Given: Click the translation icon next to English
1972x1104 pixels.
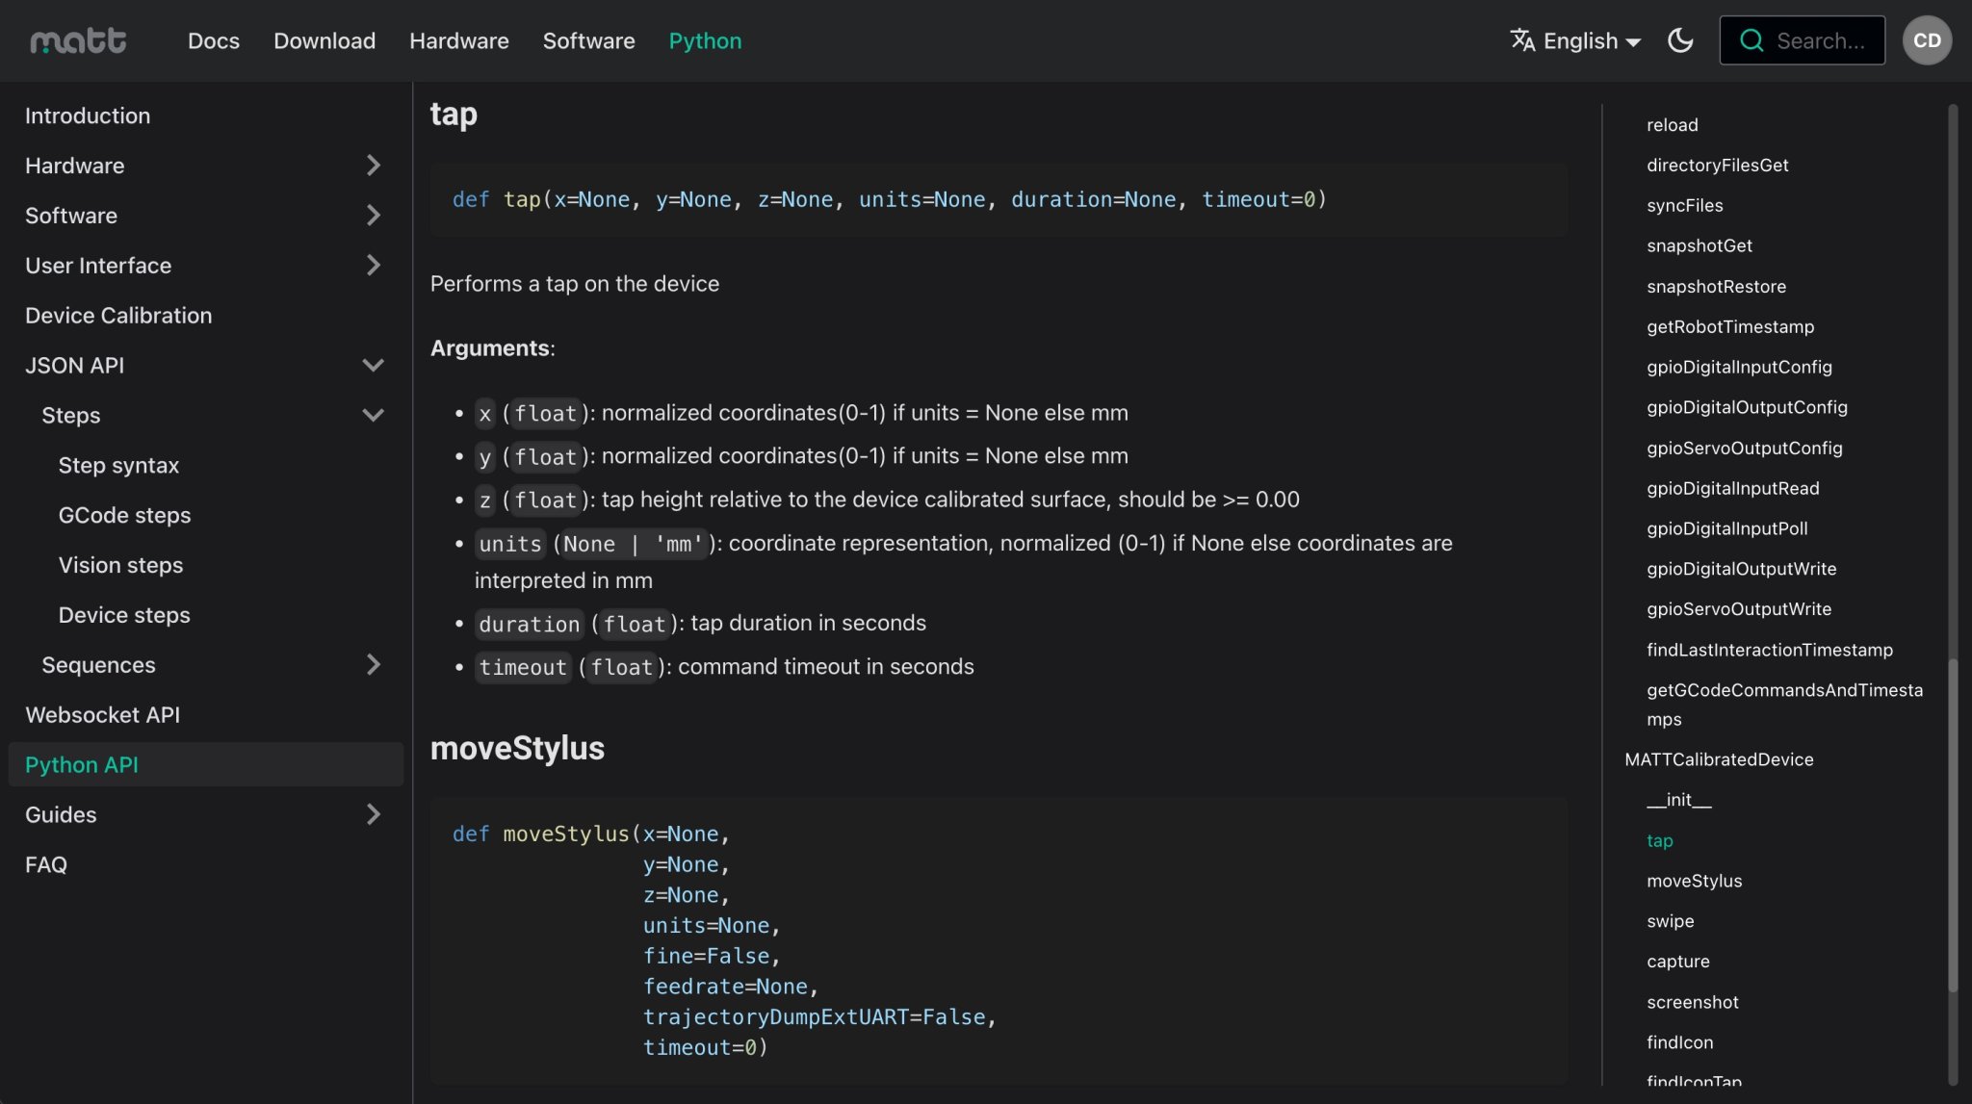Looking at the screenshot, I should click(x=1522, y=40).
